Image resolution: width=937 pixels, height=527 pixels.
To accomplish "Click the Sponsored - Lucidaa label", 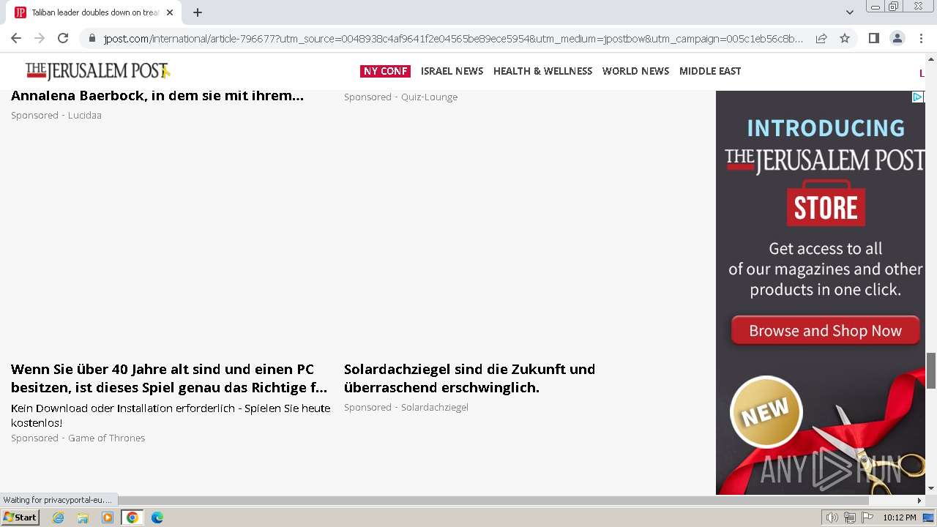I will (x=56, y=115).
